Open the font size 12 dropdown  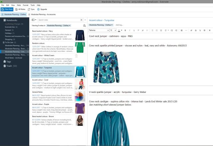[x=113, y=30]
